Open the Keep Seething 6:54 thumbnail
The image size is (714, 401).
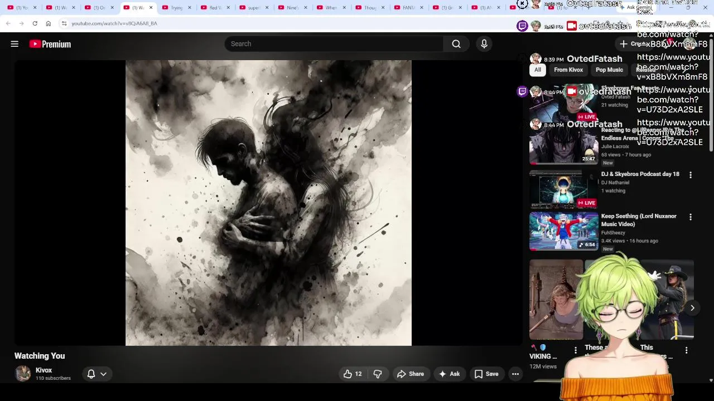(563, 231)
